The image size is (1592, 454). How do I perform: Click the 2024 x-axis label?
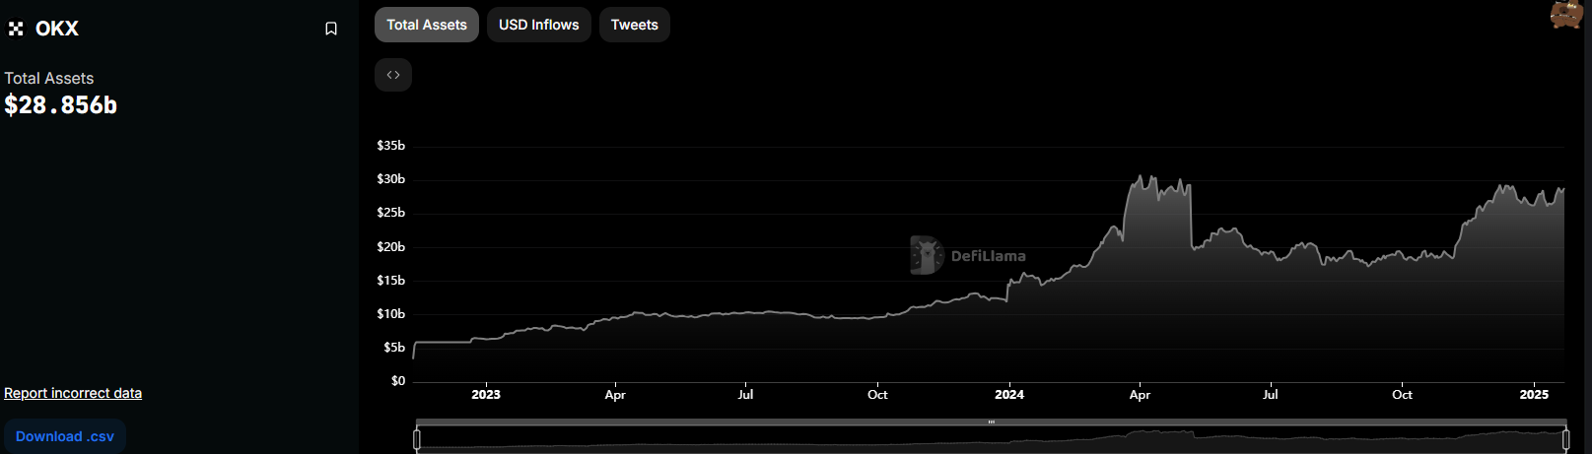(x=1009, y=395)
